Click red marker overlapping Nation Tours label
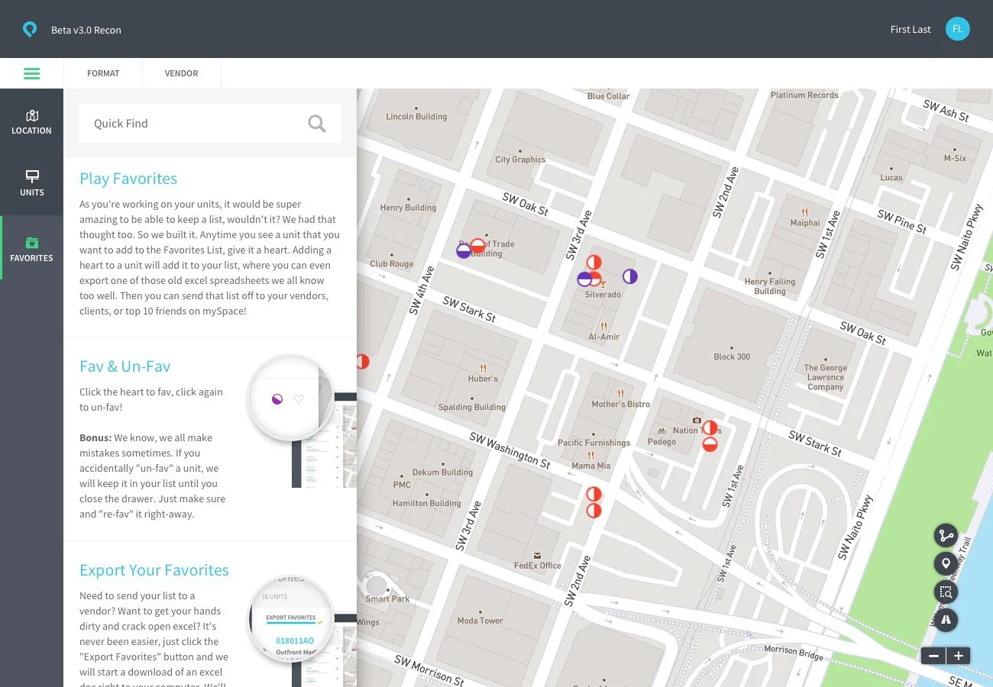The height and width of the screenshot is (687, 993). (710, 428)
